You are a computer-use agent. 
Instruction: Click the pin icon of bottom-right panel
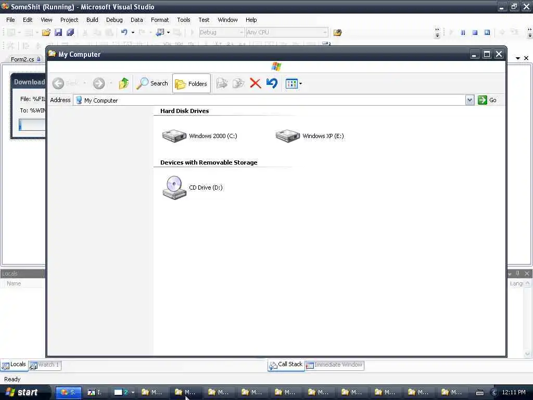[x=518, y=273]
